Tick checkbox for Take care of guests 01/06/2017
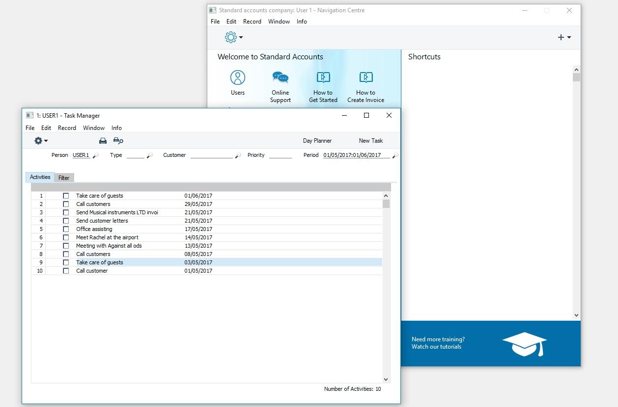Screen dimensions: 618x407 pyautogui.click(x=66, y=196)
